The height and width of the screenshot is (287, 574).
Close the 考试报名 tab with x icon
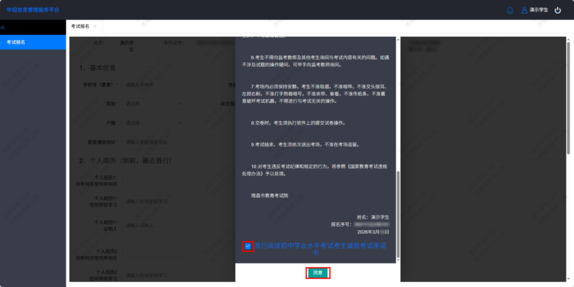tap(95, 27)
